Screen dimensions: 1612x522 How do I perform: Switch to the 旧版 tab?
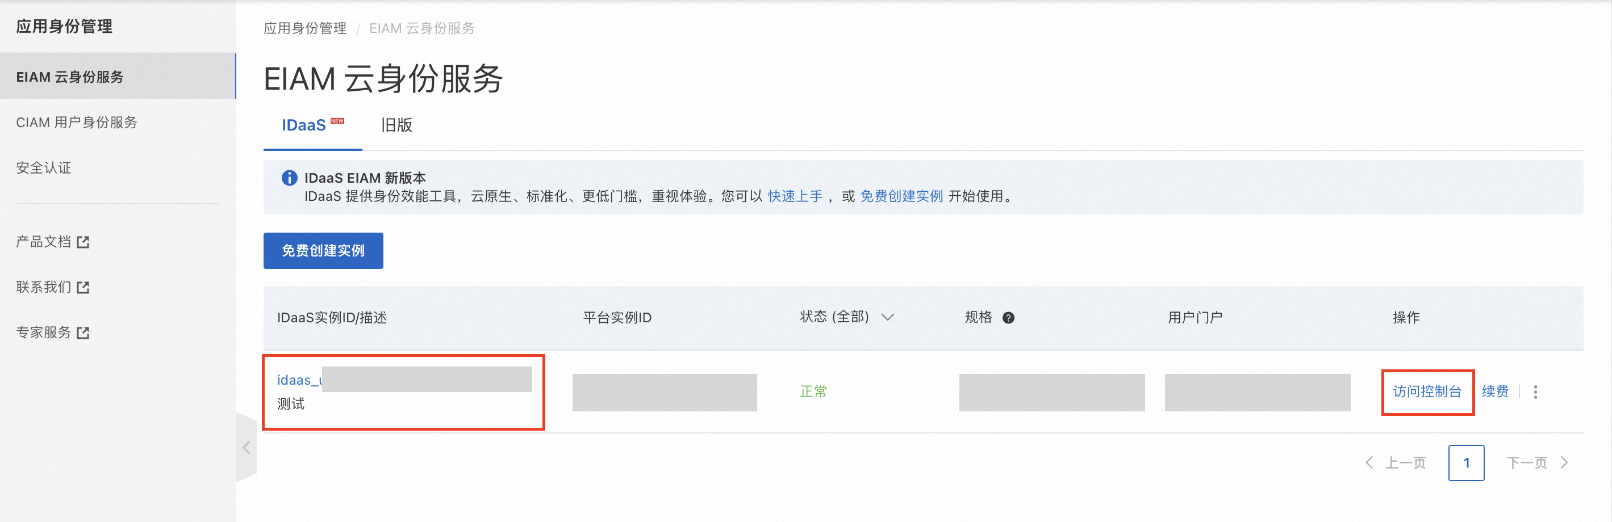396,125
